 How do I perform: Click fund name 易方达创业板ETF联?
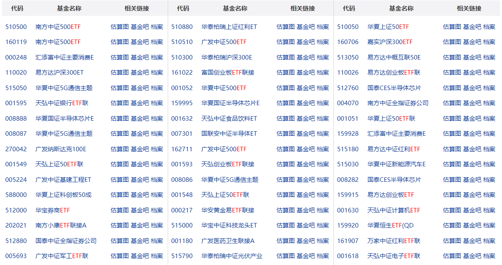[394, 73]
